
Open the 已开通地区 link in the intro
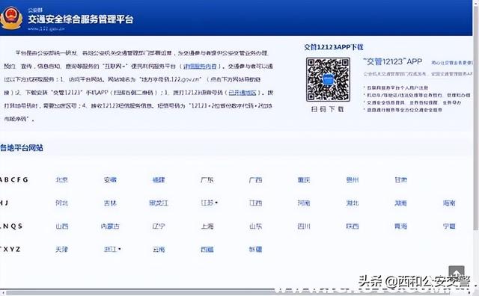pyautogui.click(x=242, y=93)
